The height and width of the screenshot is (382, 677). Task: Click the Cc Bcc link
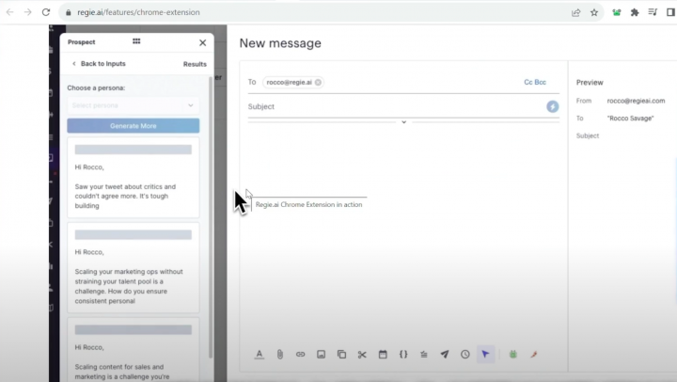pos(534,82)
